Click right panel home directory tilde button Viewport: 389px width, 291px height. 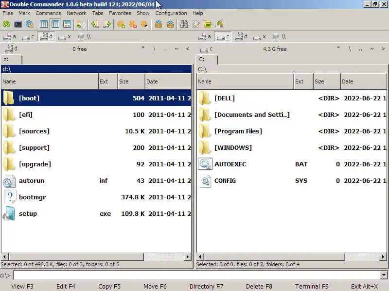click(371, 49)
